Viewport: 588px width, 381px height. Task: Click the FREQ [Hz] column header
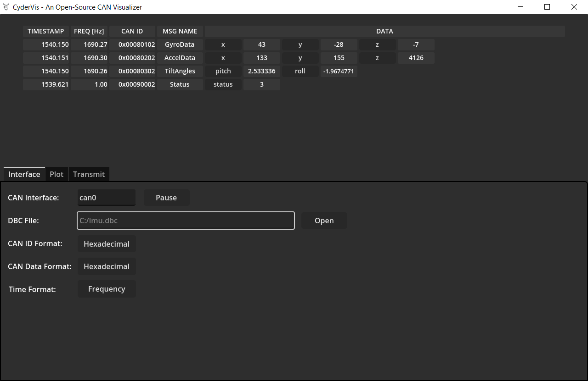pyautogui.click(x=89, y=31)
